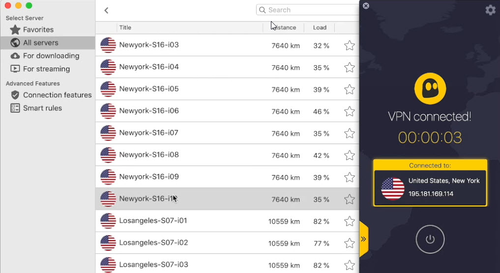
Task: Select server Losangeles-S07-i03
Action: [227, 264]
